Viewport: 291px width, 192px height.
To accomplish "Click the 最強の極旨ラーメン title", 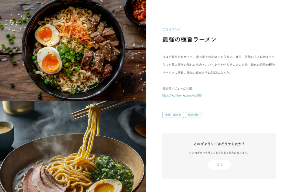I will (189, 39).
